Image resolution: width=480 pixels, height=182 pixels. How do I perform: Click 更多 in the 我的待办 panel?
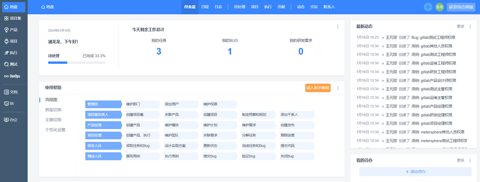(x=461, y=160)
